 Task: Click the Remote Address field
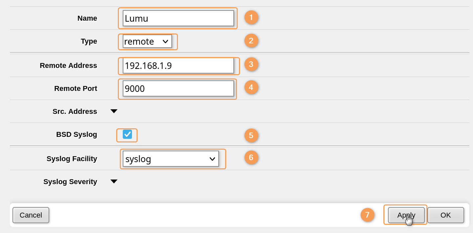pos(178,66)
